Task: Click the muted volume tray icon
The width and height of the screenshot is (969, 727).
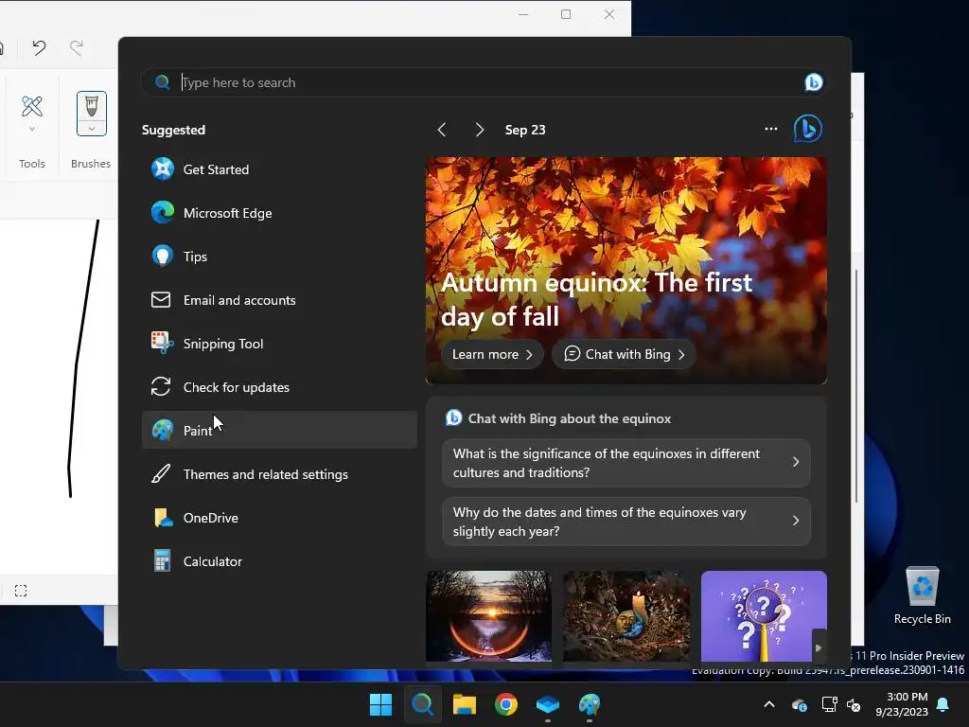Action: pos(854,704)
